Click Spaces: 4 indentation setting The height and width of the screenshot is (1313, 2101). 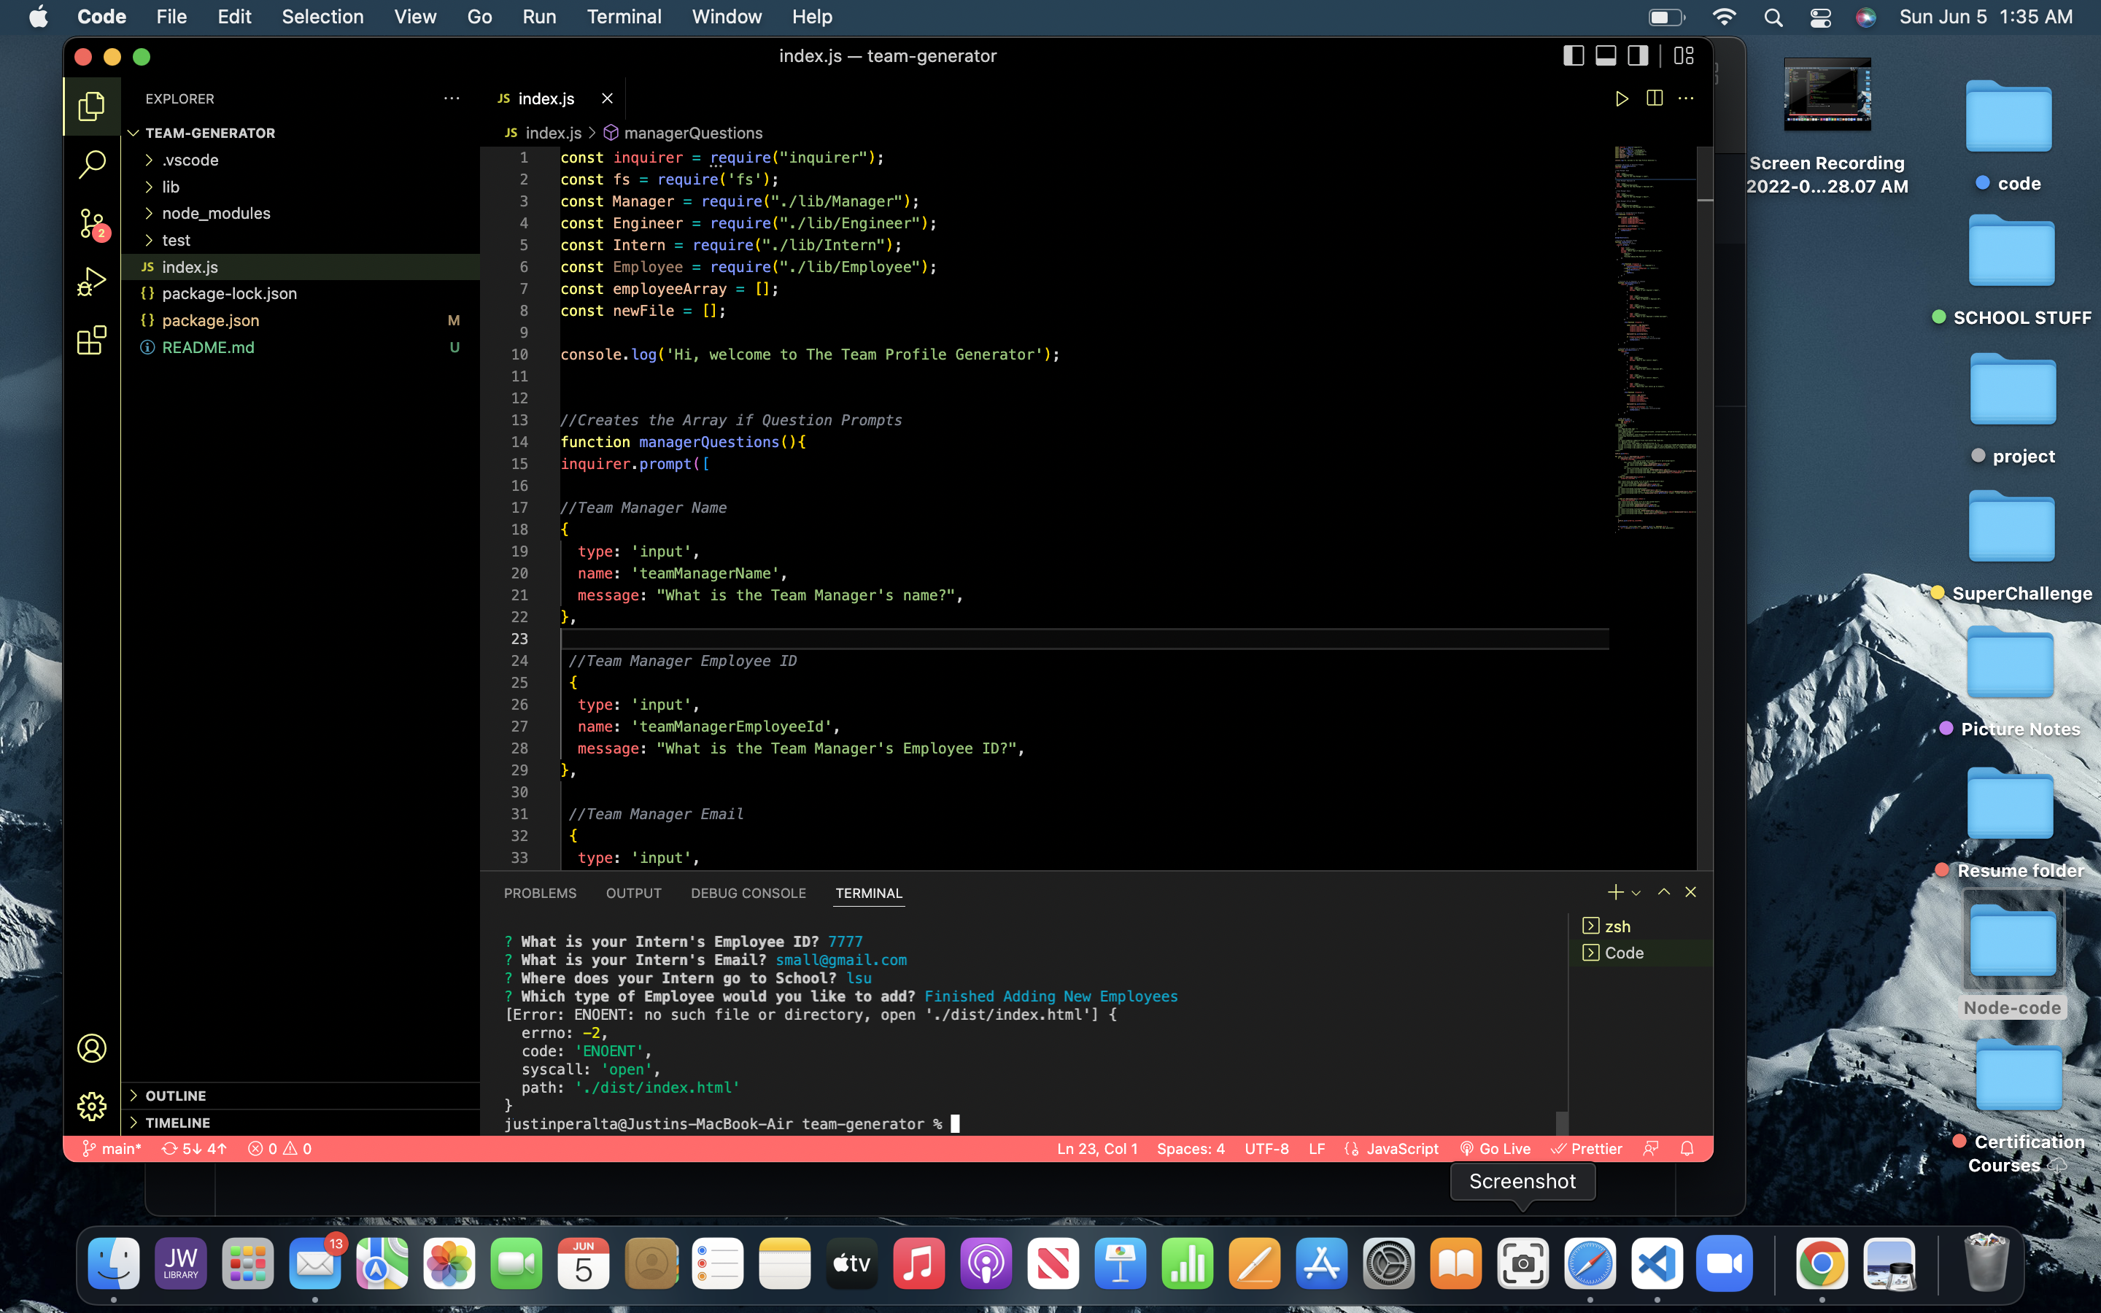coord(1191,1149)
